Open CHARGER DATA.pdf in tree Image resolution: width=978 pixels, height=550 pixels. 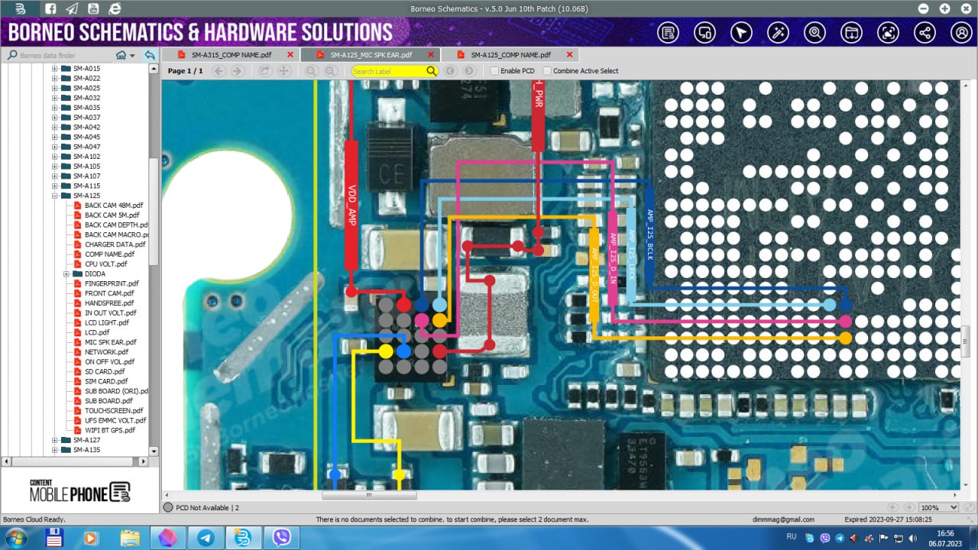[115, 244]
